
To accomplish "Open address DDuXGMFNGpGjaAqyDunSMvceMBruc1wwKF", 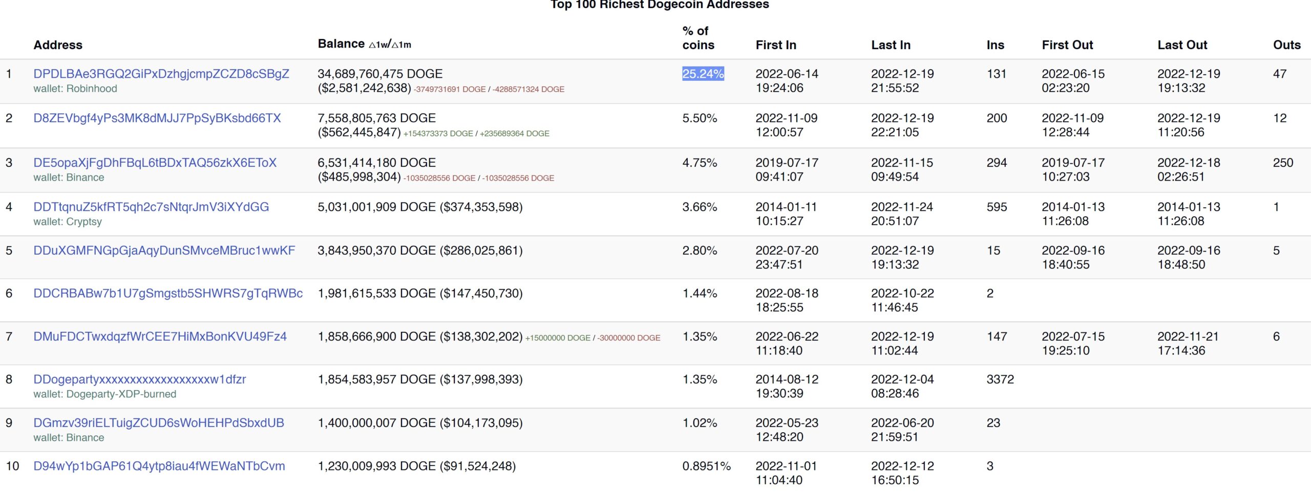I will 164,251.
